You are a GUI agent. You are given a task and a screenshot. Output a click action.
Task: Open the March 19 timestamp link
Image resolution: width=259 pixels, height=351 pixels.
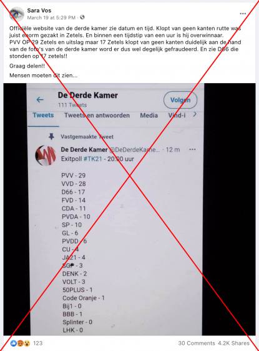[x=51, y=17]
